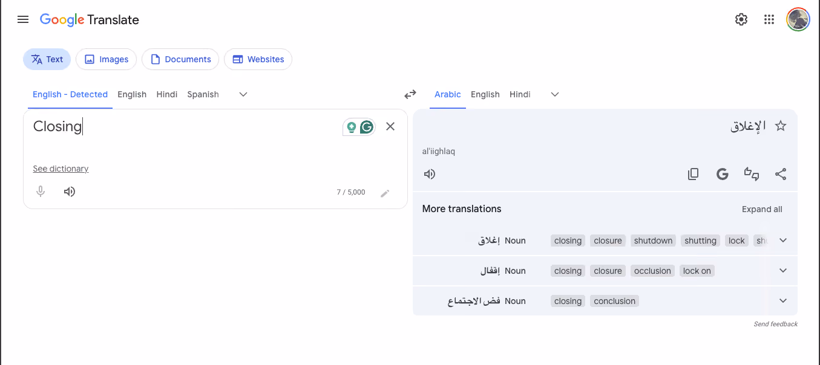Select Arabic as target language
Screen dimensions: 820x365
[448, 94]
